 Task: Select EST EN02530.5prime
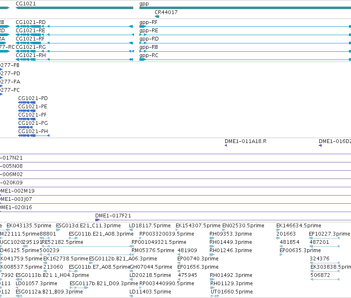[x=243, y=226]
